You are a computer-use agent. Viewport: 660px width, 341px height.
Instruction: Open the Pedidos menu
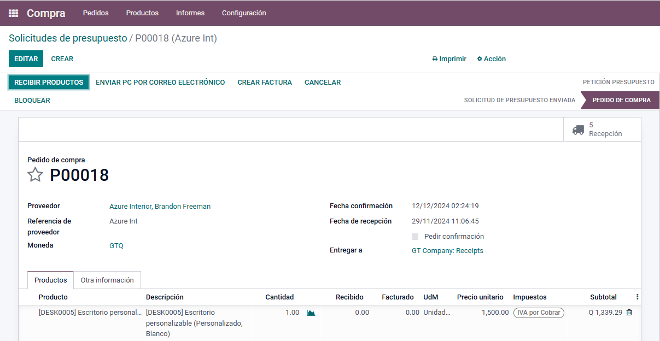coord(96,13)
